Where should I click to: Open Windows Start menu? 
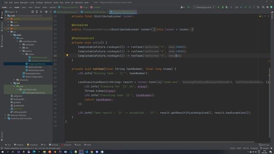click(3, 152)
